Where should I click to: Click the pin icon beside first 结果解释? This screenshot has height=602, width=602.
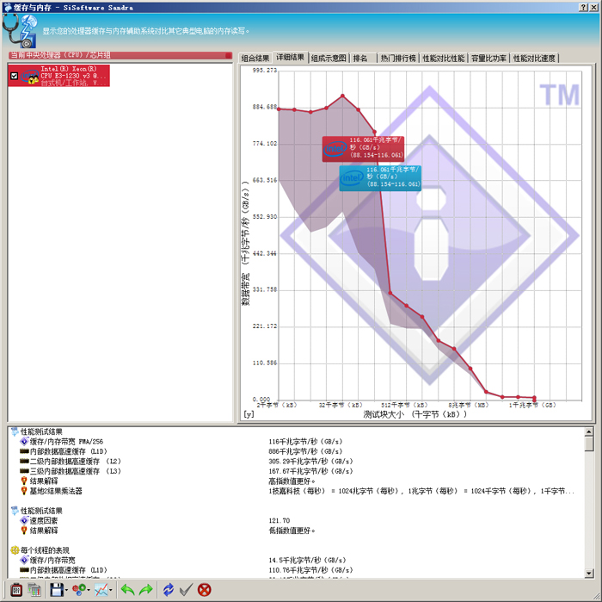pyautogui.click(x=24, y=481)
